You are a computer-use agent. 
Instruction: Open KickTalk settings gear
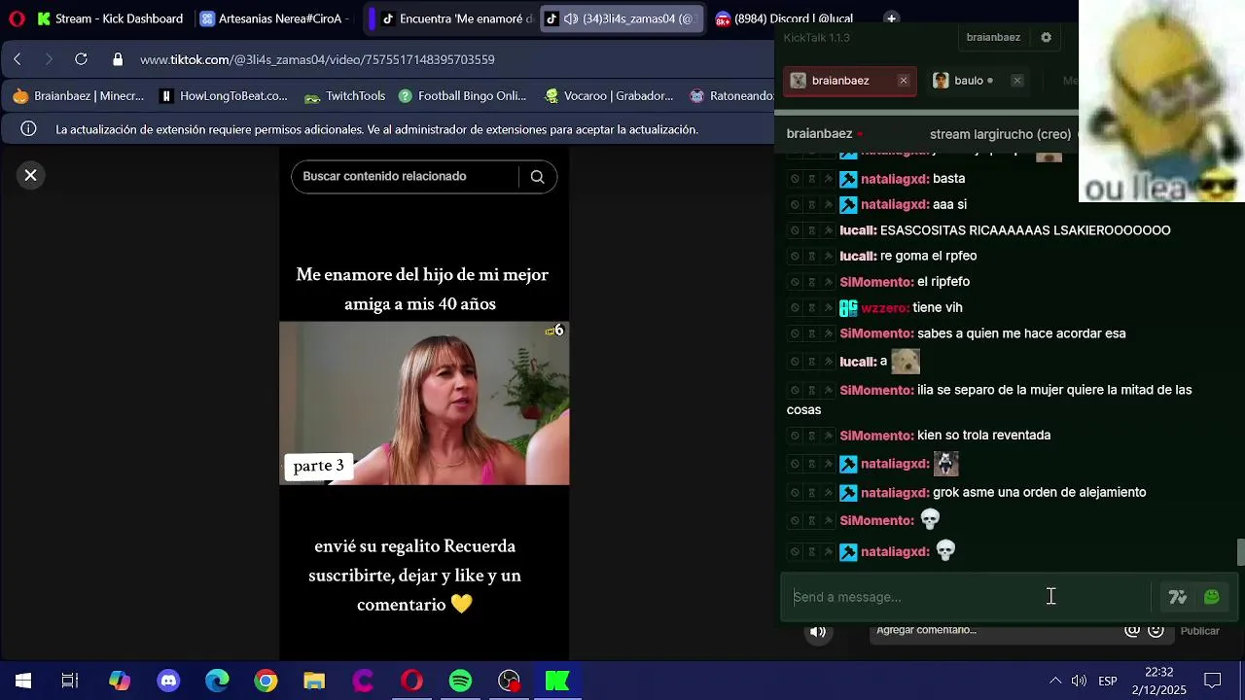coord(1046,37)
